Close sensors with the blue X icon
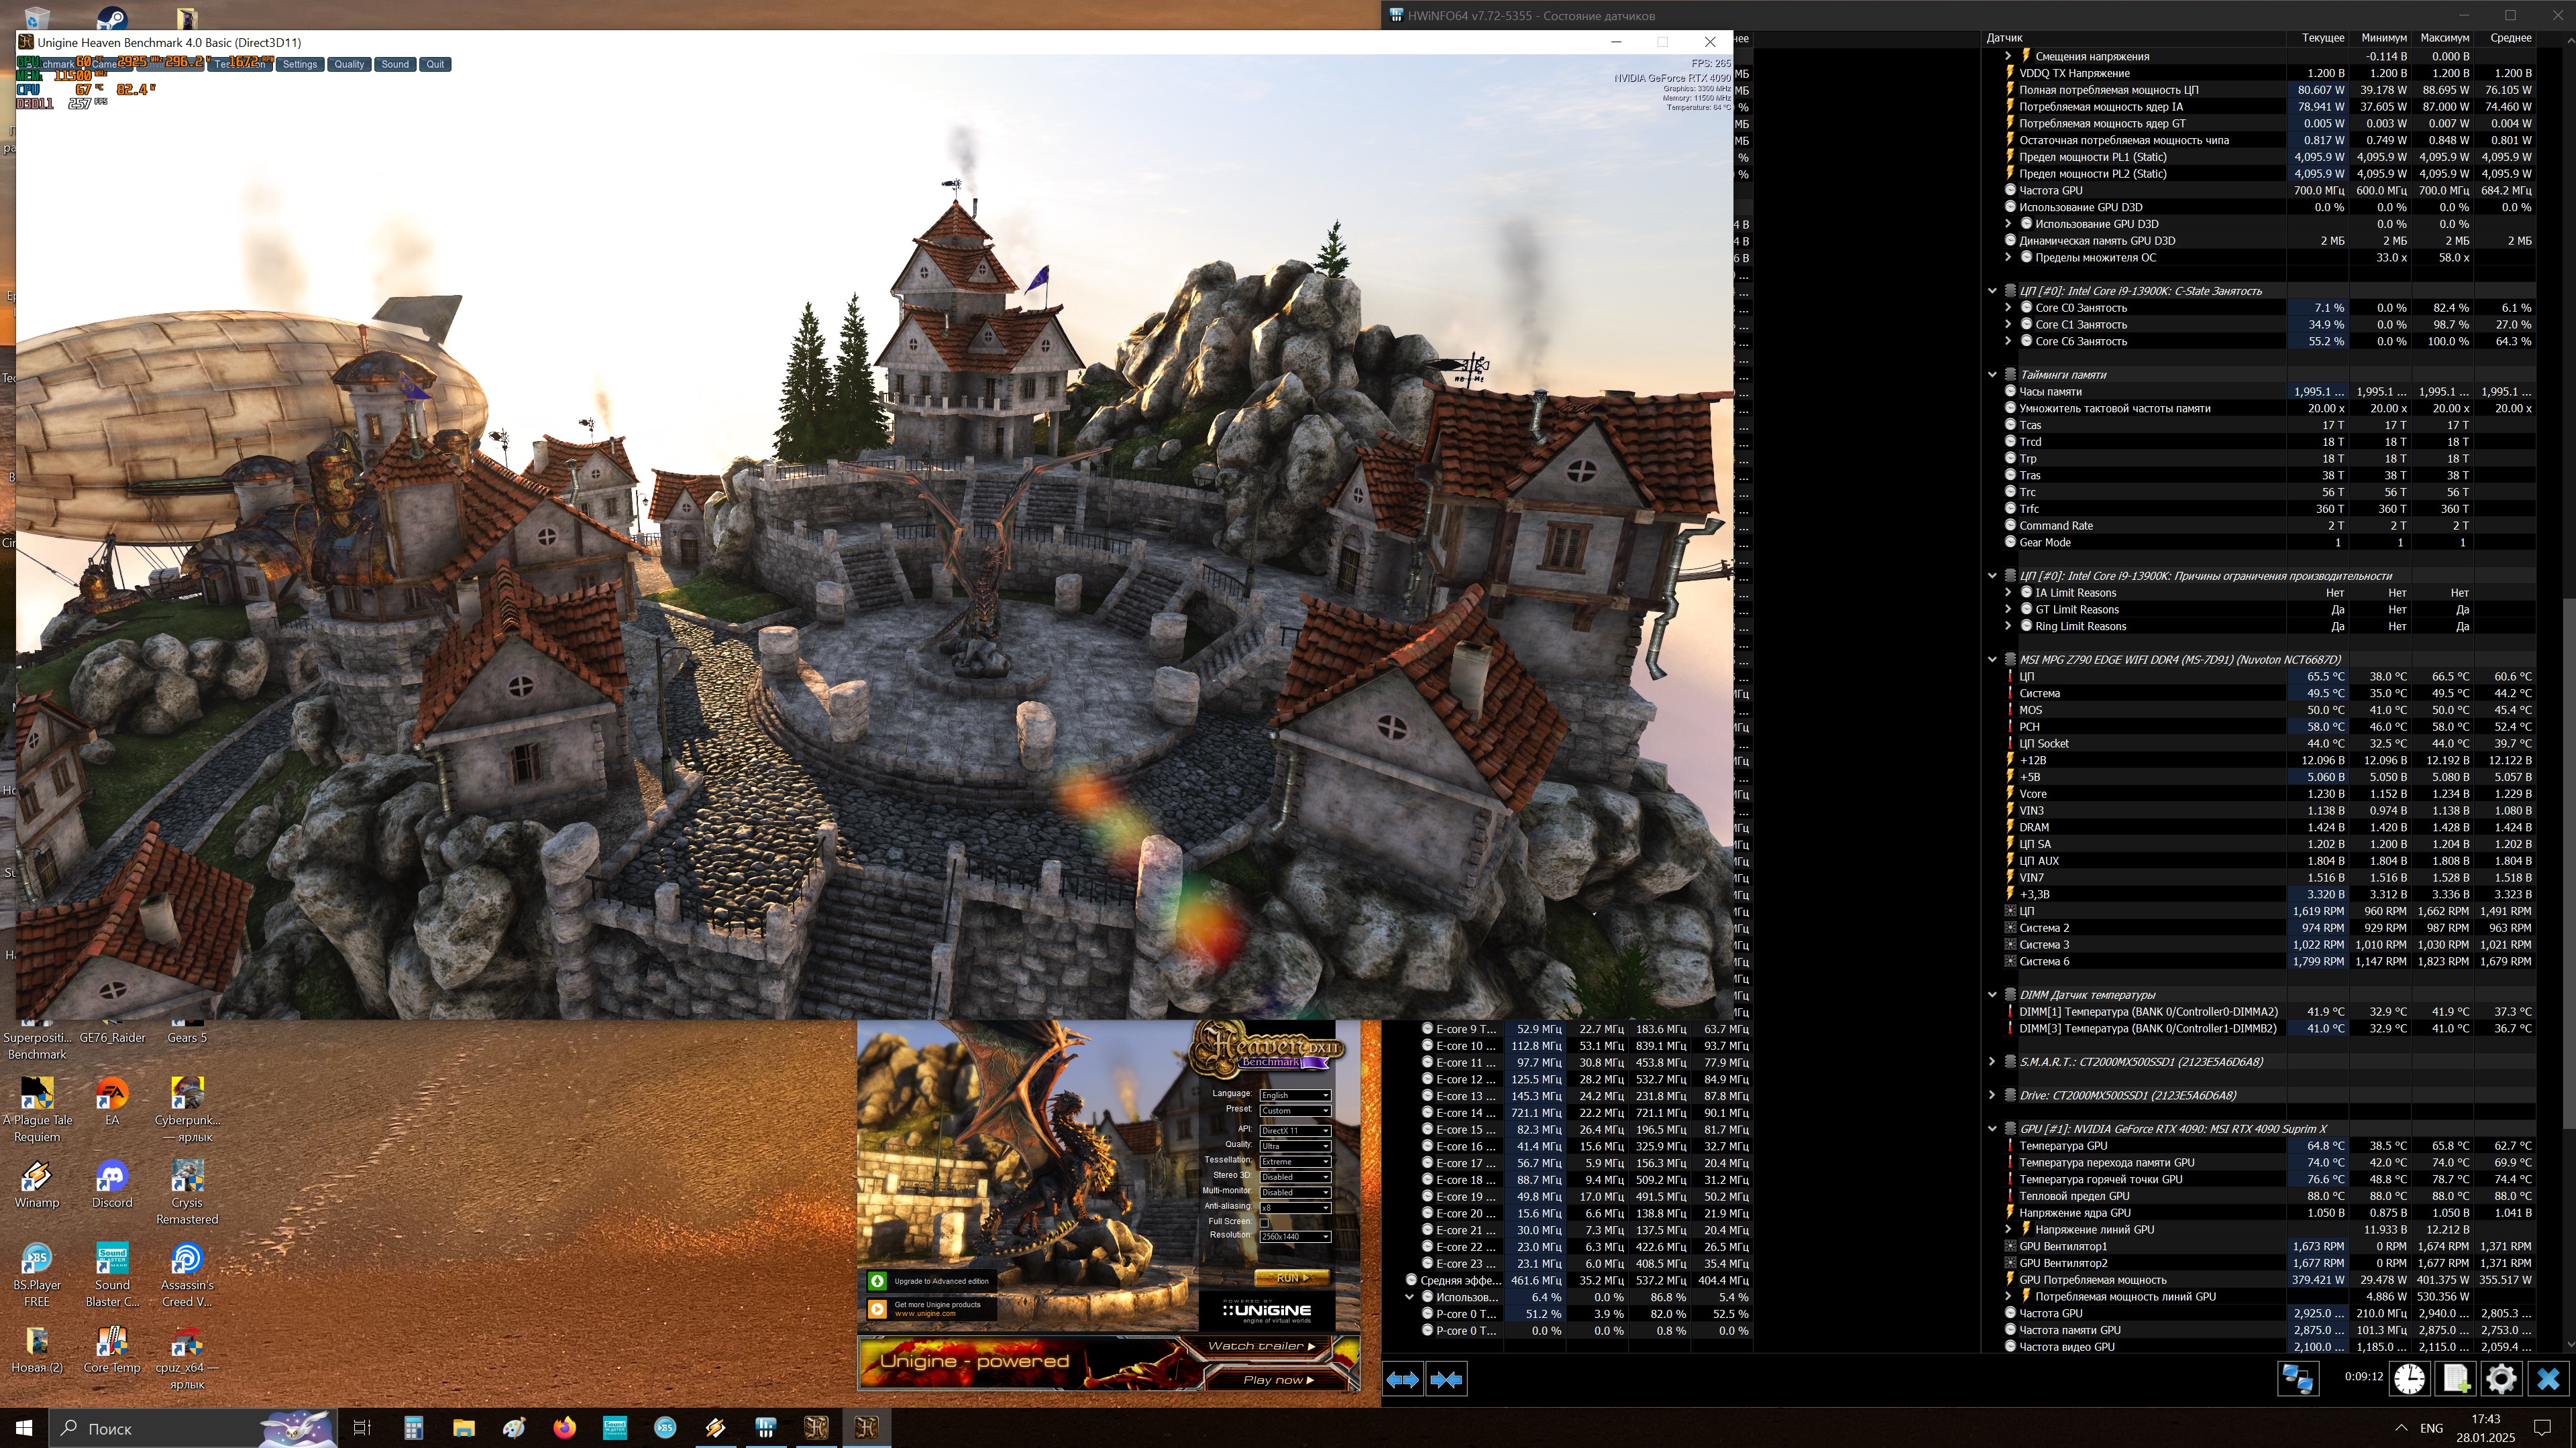Screen dimensions: 2576x1448 coord(2548,1379)
